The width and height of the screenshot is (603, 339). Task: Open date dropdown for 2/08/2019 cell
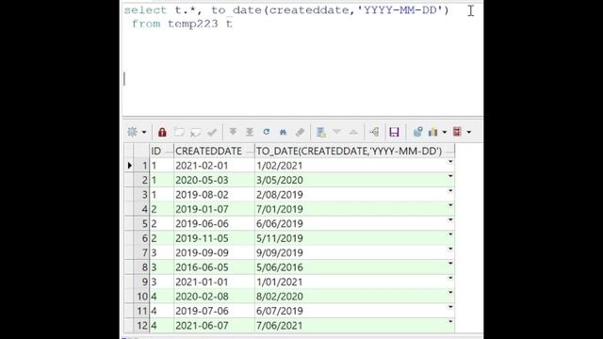coord(450,191)
